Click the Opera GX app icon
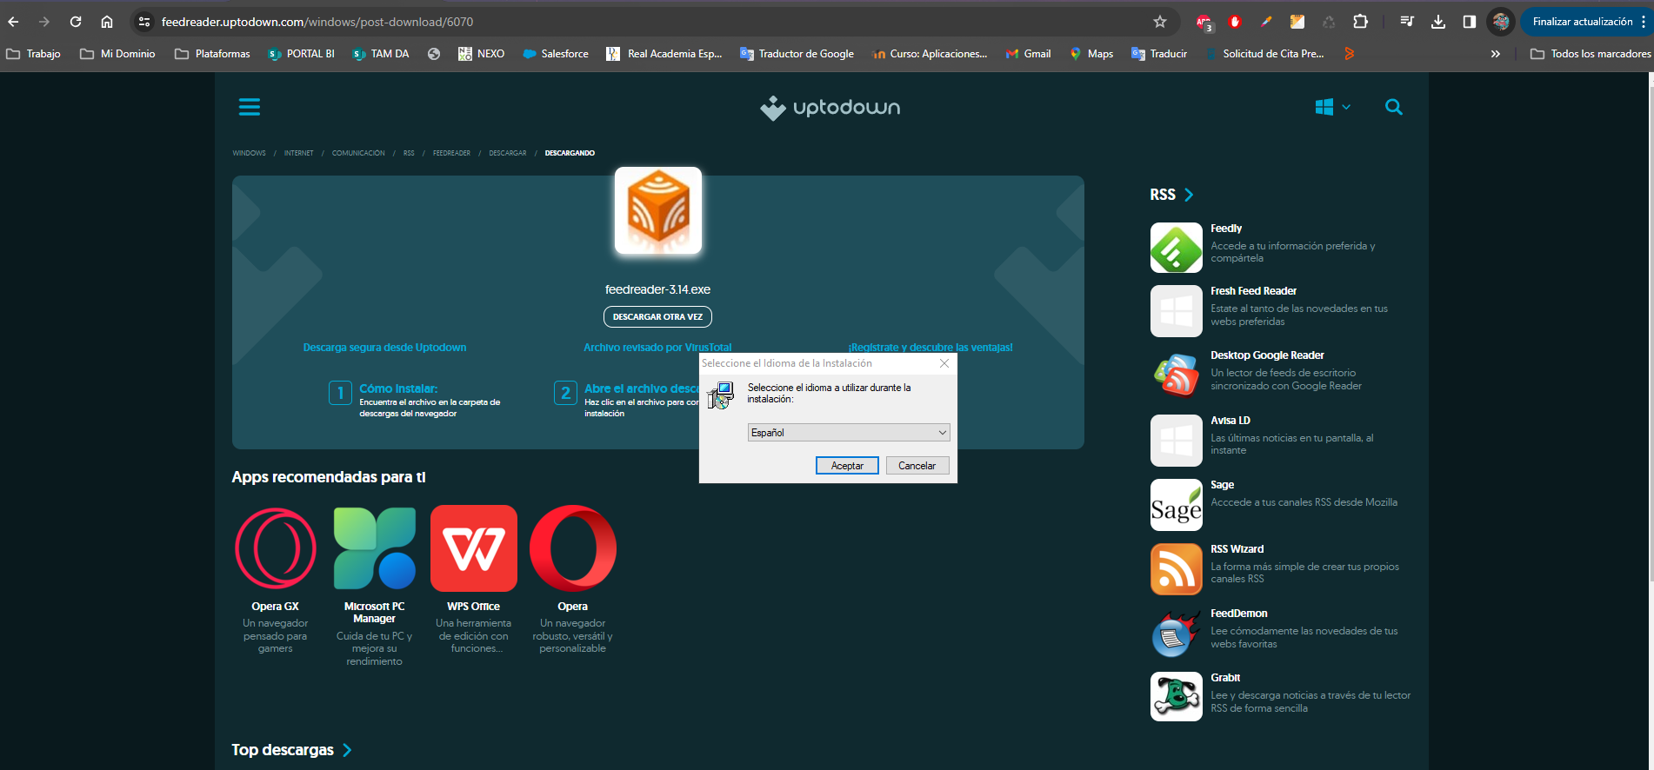 click(x=275, y=548)
